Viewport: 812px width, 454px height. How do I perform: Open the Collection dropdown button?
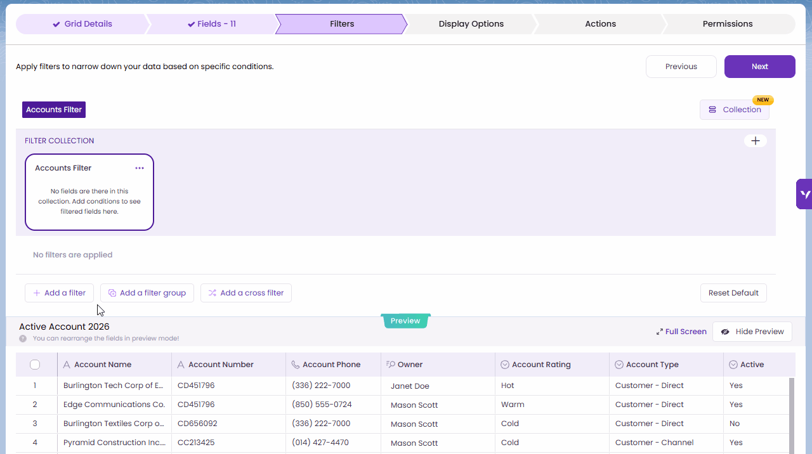pyautogui.click(x=734, y=110)
